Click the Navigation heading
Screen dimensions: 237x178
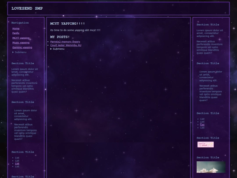[x=20, y=23]
